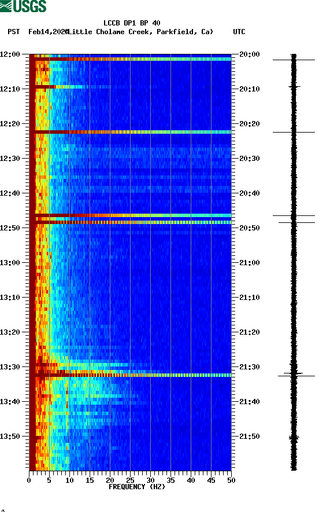319x517 pixels.
Task: Click the 13:40 PST time label
Action: pos(10,402)
